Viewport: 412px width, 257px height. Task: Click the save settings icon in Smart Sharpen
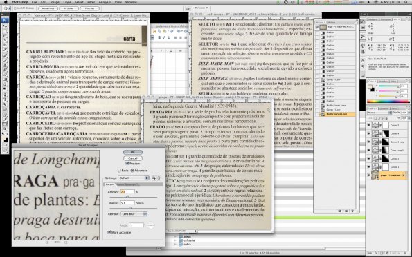154,178
